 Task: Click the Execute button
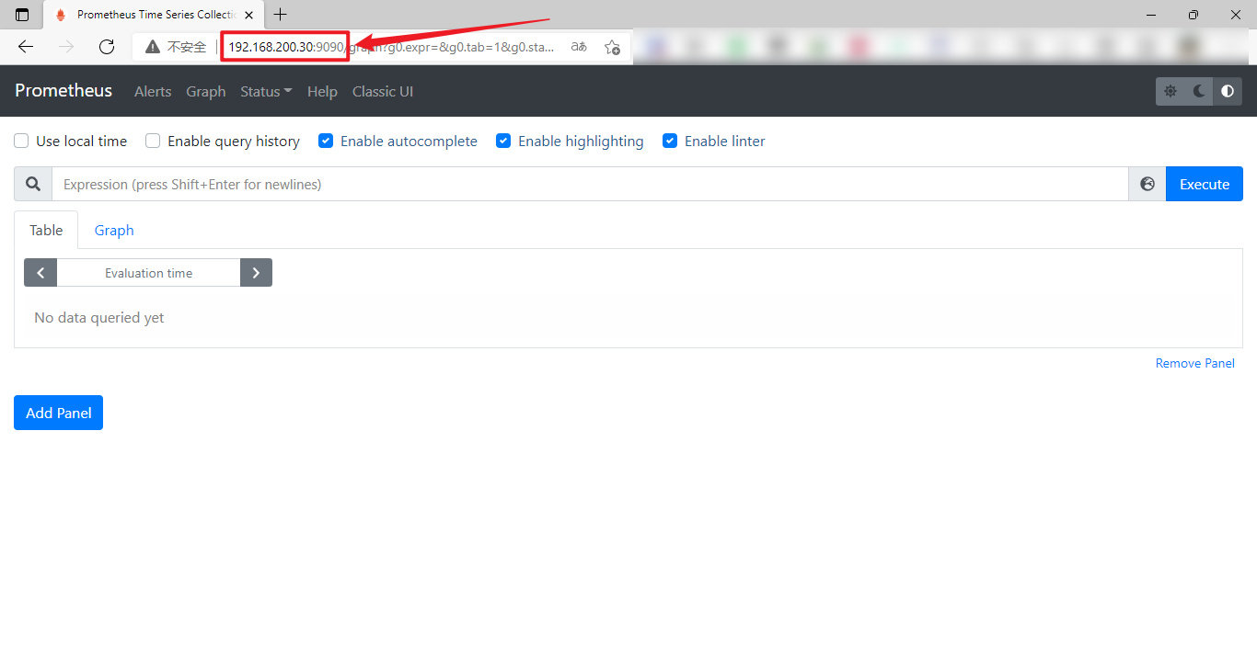[x=1205, y=184]
